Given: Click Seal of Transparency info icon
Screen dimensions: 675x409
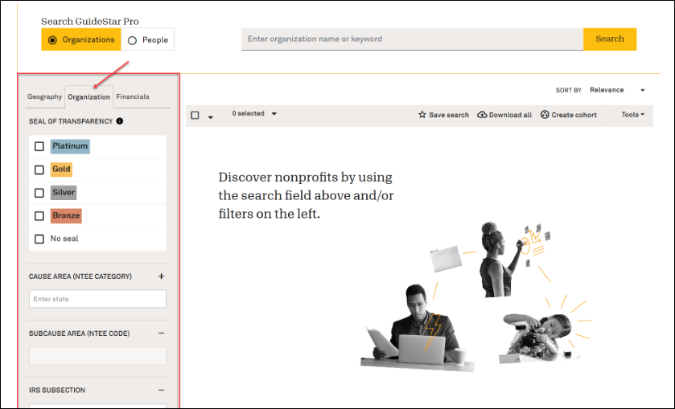Looking at the screenshot, I should (x=120, y=121).
